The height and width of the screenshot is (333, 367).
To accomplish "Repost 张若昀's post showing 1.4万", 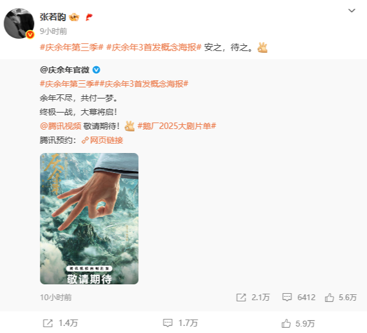I will (60, 323).
